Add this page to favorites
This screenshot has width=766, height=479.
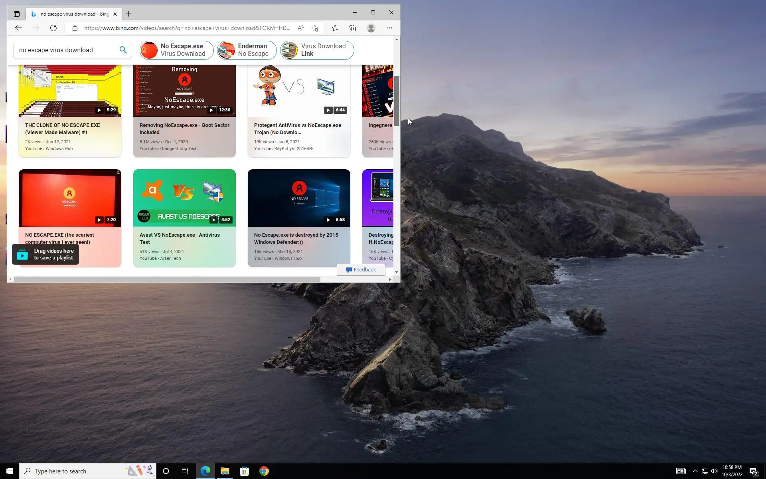(315, 28)
